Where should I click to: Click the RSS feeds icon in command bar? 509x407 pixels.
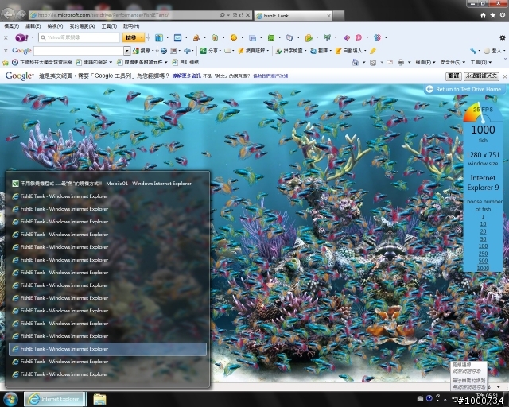[373, 62]
